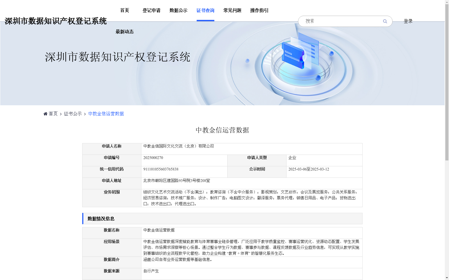Click 首页 in the breadcrumb
The image size is (449, 280).
pos(53,114)
